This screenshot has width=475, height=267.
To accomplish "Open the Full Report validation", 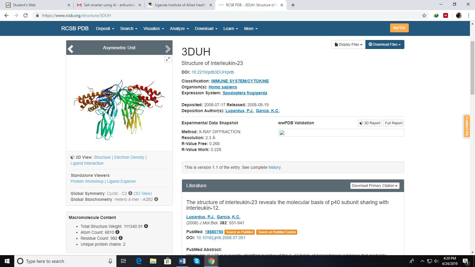I will click(x=394, y=123).
